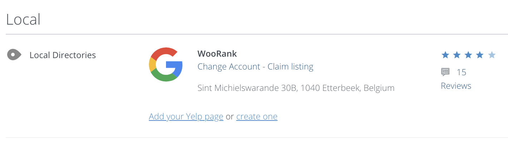The image size is (508, 144).
Task: Click the Add your Yelp page link
Action: tap(186, 117)
